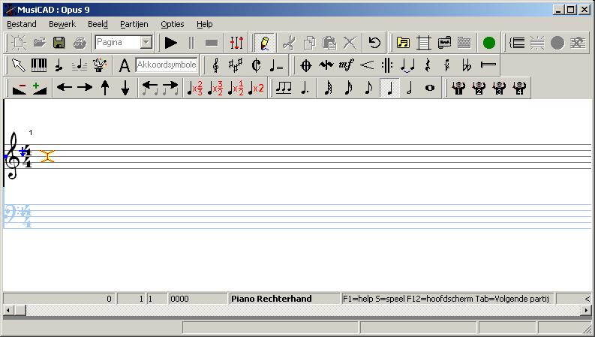This screenshot has height=337, width=595.
Task: Insert a double flat accidental
Action: pyautogui.click(x=467, y=65)
